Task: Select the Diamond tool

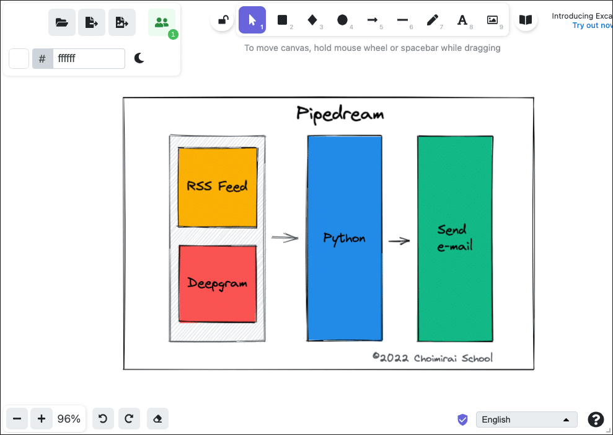Action: tap(312, 20)
